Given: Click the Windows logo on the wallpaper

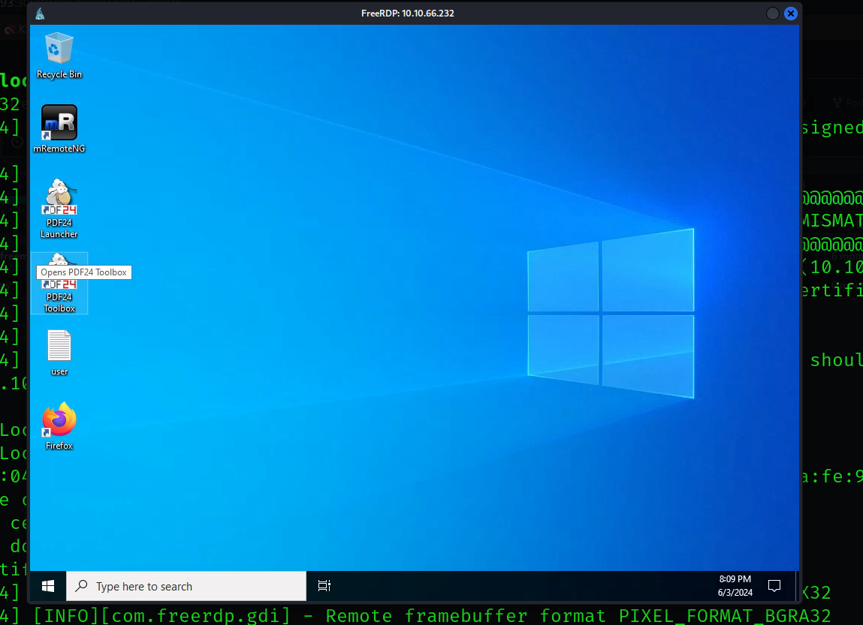Looking at the screenshot, I should [x=610, y=312].
